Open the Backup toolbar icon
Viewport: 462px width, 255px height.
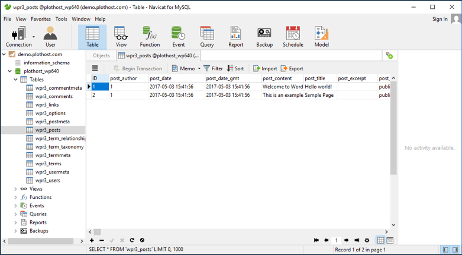point(264,37)
